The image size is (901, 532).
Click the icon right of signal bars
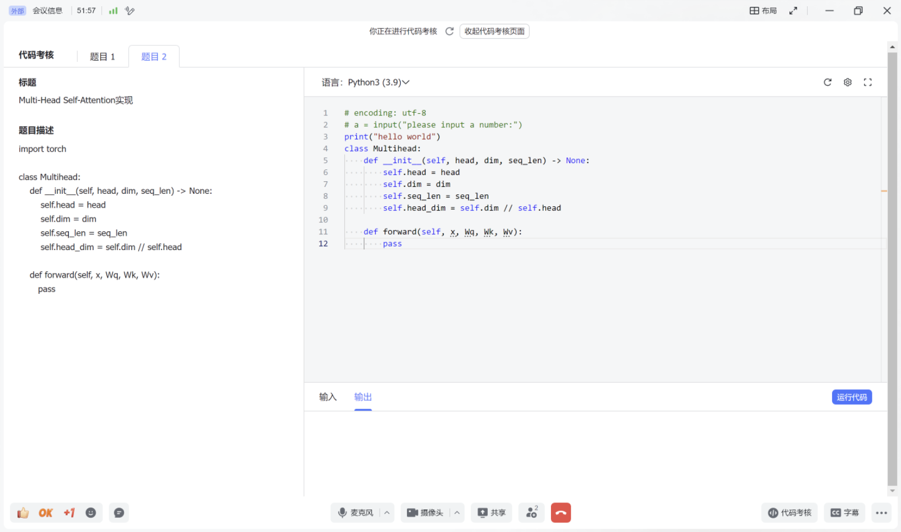(130, 10)
